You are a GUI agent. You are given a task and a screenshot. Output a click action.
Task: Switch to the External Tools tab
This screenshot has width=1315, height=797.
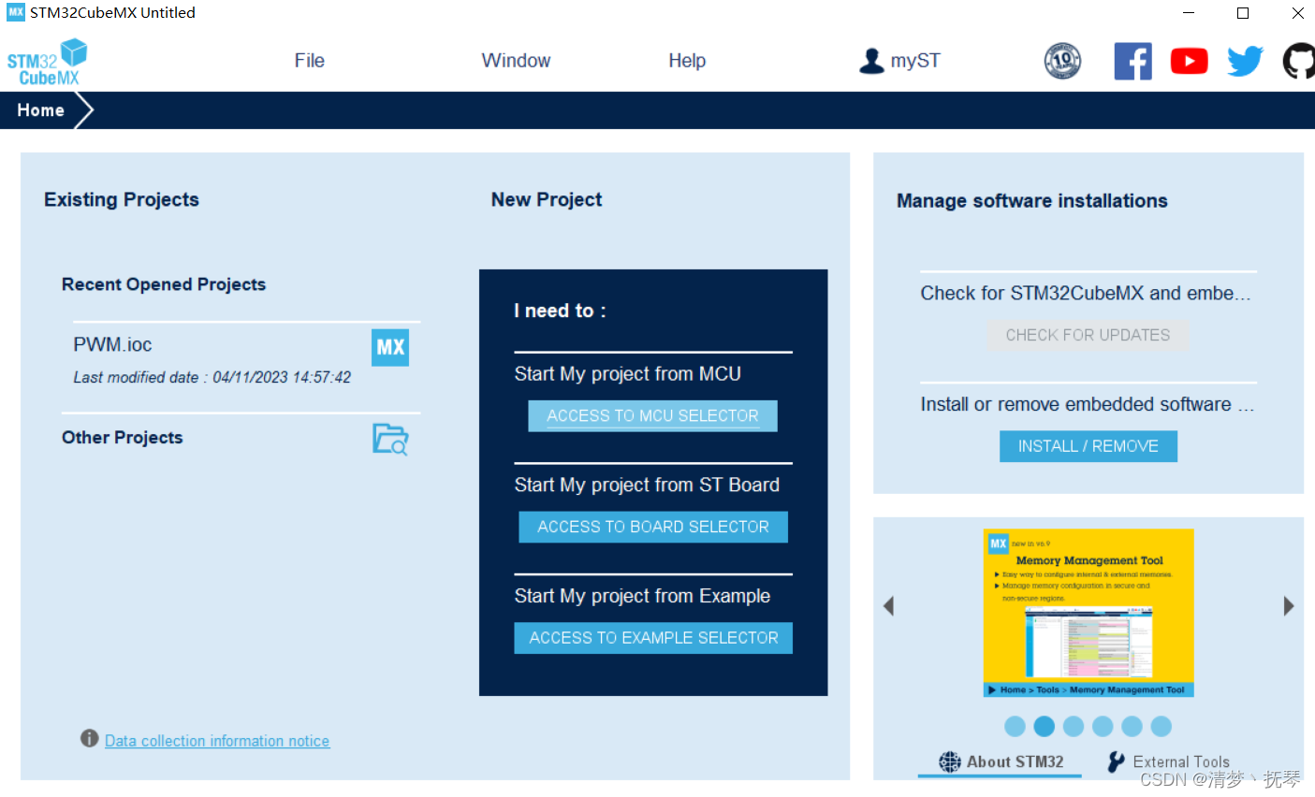(1168, 761)
